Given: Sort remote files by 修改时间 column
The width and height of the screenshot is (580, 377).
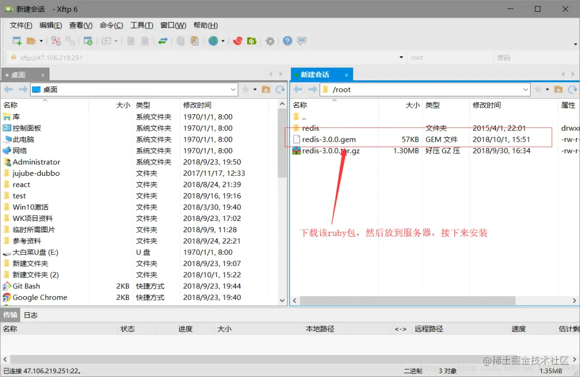Looking at the screenshot, I should point(485,105).
